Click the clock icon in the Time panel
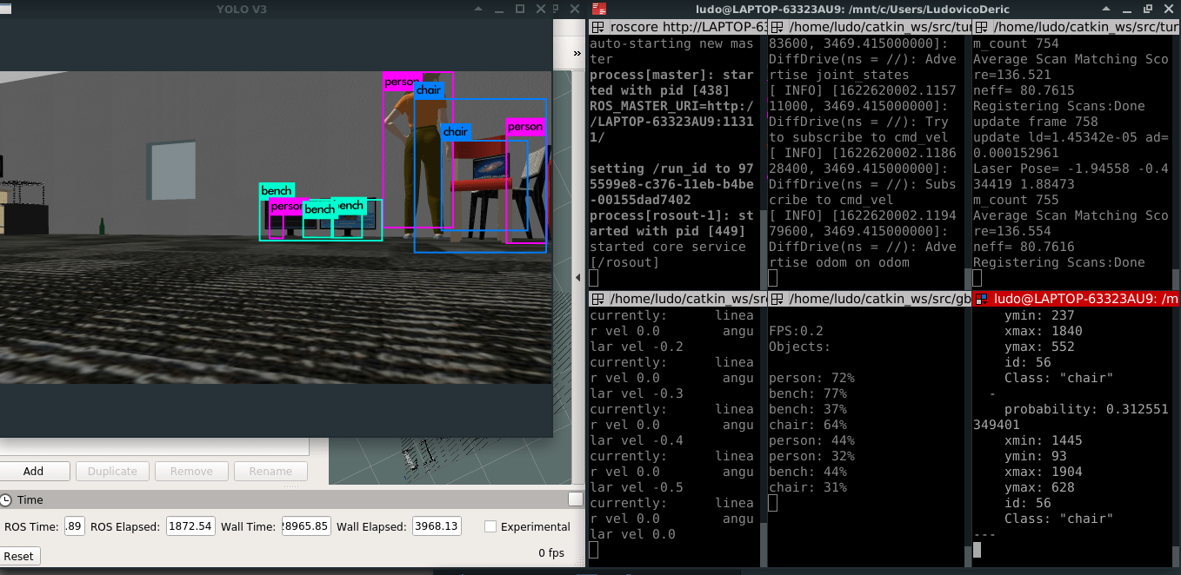 point(8,499)
